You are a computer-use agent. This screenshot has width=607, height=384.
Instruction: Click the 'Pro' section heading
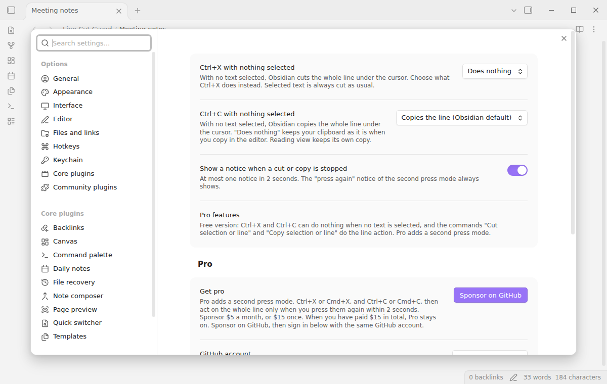[x=205, y=264]
